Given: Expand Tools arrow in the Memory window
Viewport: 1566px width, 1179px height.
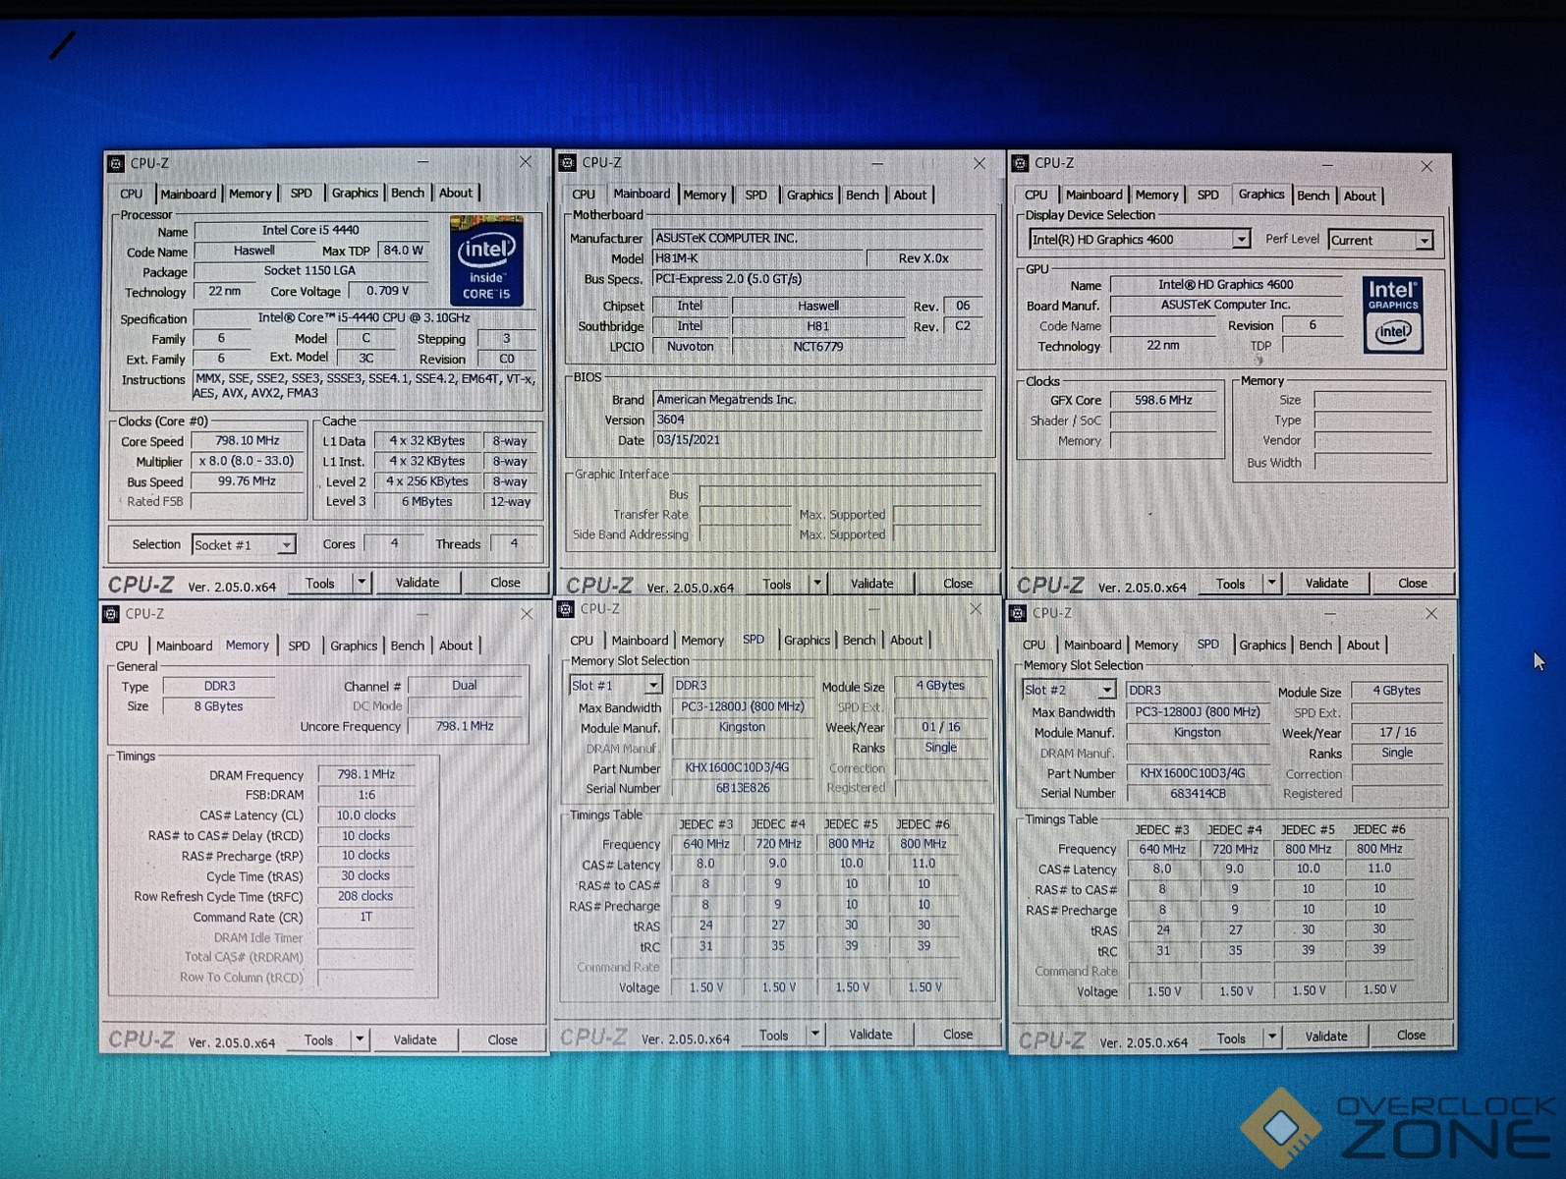Looking at the screenshot, I should tap(360, 1039).
